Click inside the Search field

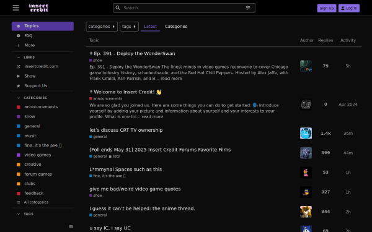(x=184, y=8)
